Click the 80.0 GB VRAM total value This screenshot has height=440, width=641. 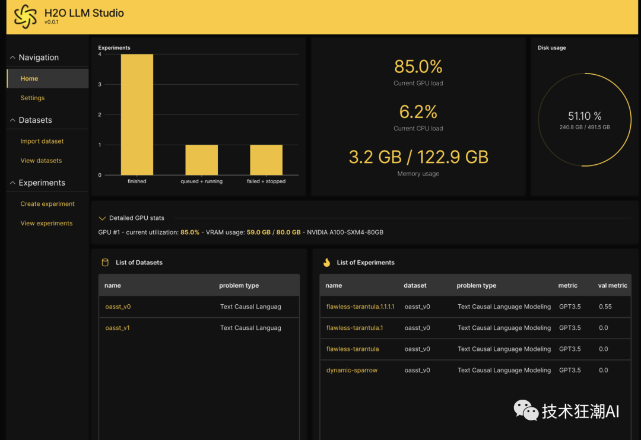tap(288, 232)
